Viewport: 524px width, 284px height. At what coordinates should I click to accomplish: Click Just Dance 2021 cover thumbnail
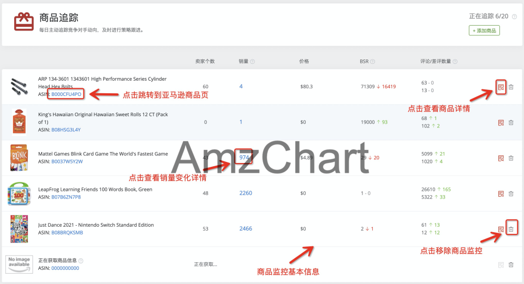pyautogui.click(x=19, y=229)
